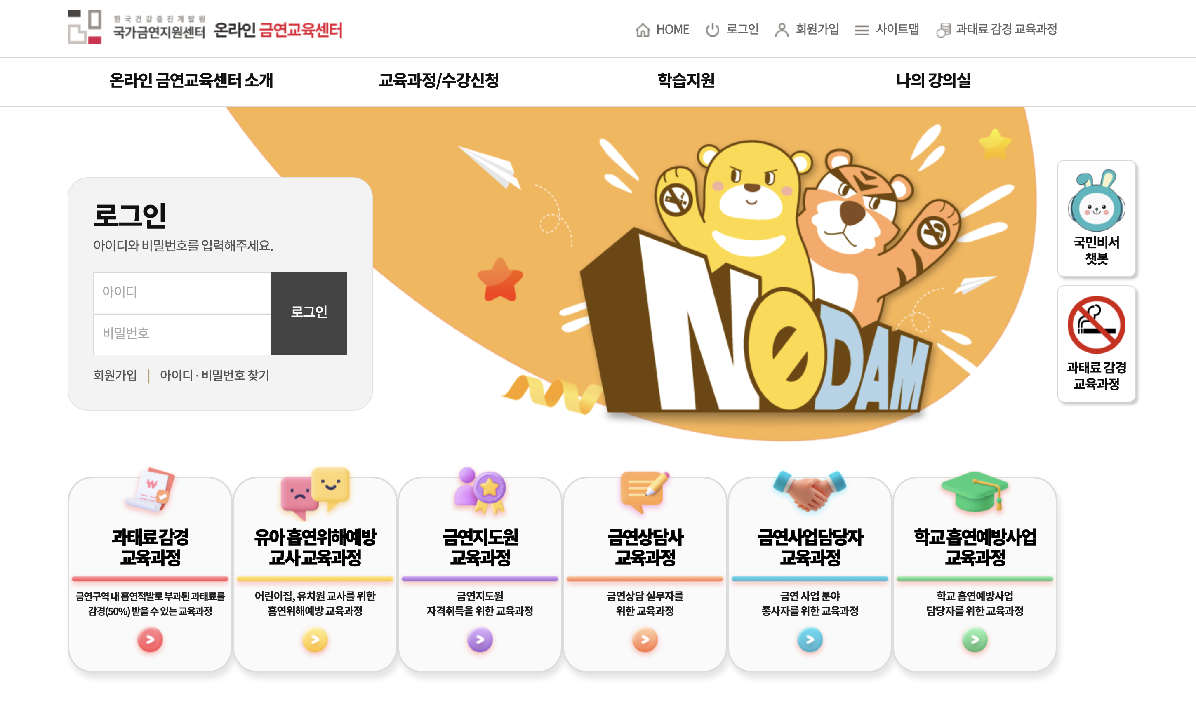Open the 국민비서 챗봇 rabbit icon
This screenshot has height=728, width=1196.
point(1096,200)
